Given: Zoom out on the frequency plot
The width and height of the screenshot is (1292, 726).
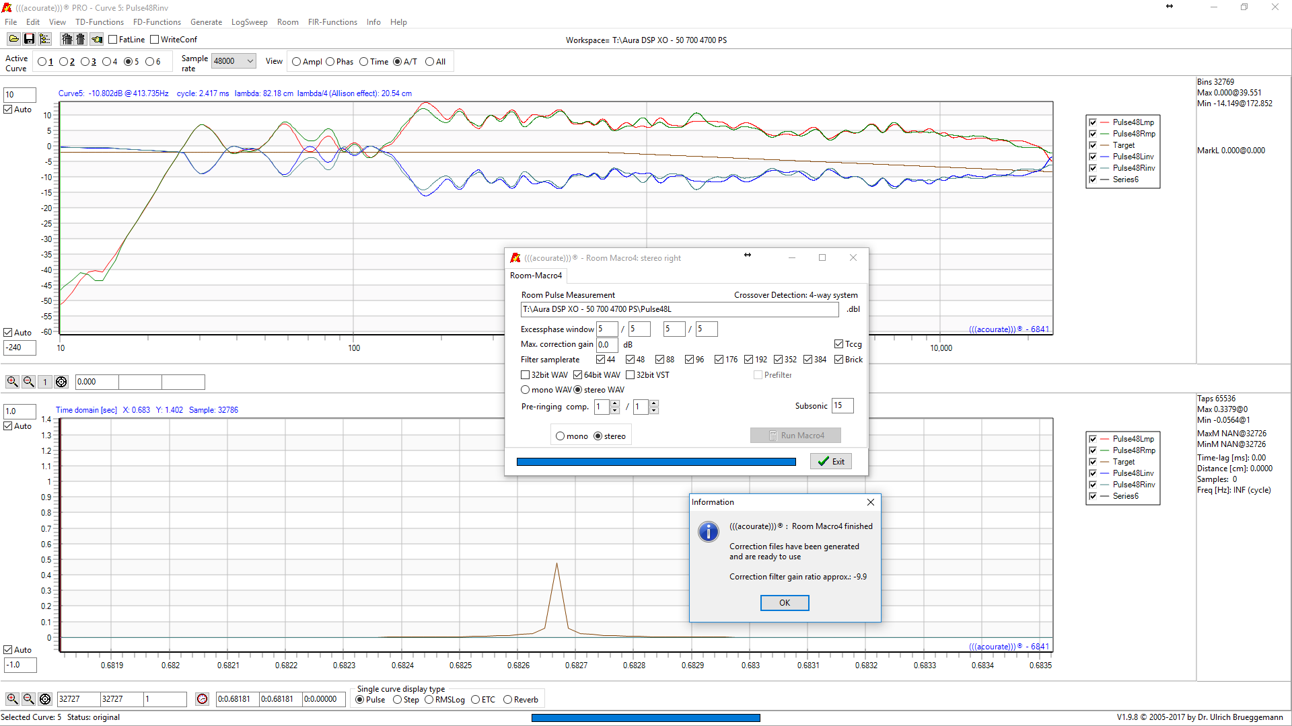Looking at the screenshot, I should click(x=28, y=382).
